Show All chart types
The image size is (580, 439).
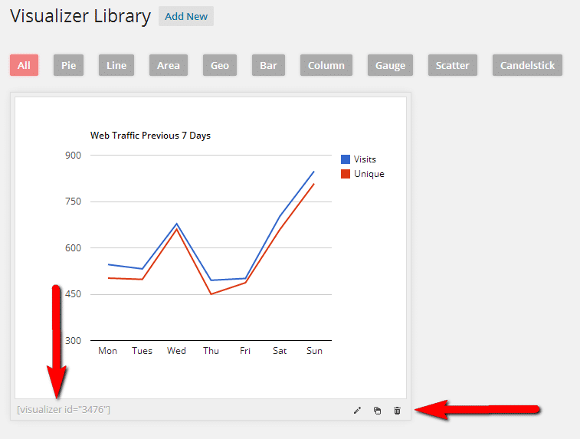pyautogui.click(x=24, y=65)
